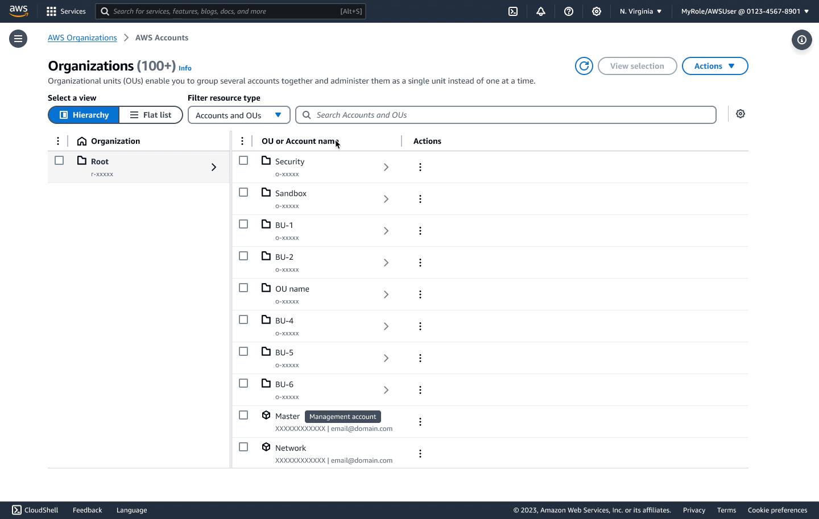The width and height of the screenshot is (819, 519).
Task: Expand the Root node chevron
Action: [x=214, y=167]
